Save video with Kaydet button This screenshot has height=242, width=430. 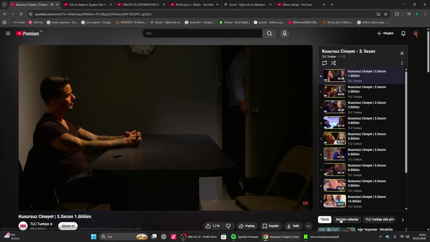(270, 226)
